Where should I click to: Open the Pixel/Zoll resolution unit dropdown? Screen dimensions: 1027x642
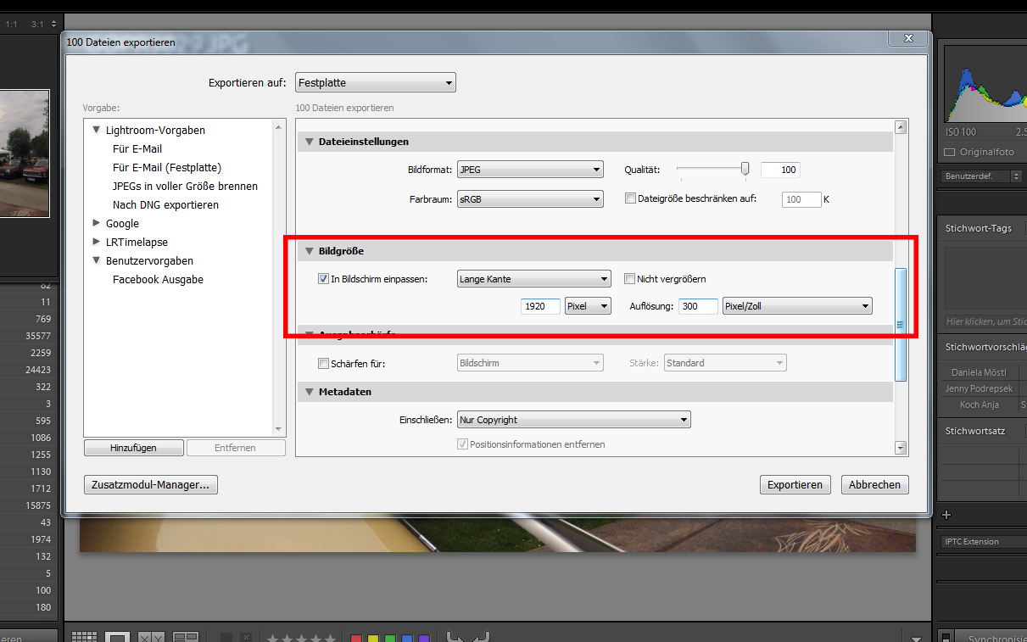[x=797, y=306]
